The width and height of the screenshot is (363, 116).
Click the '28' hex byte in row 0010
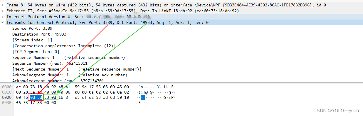(x=26, y=92)
